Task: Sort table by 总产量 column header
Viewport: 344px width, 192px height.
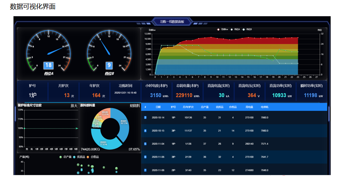Action: pyautogui.click(x=205, y=107)
